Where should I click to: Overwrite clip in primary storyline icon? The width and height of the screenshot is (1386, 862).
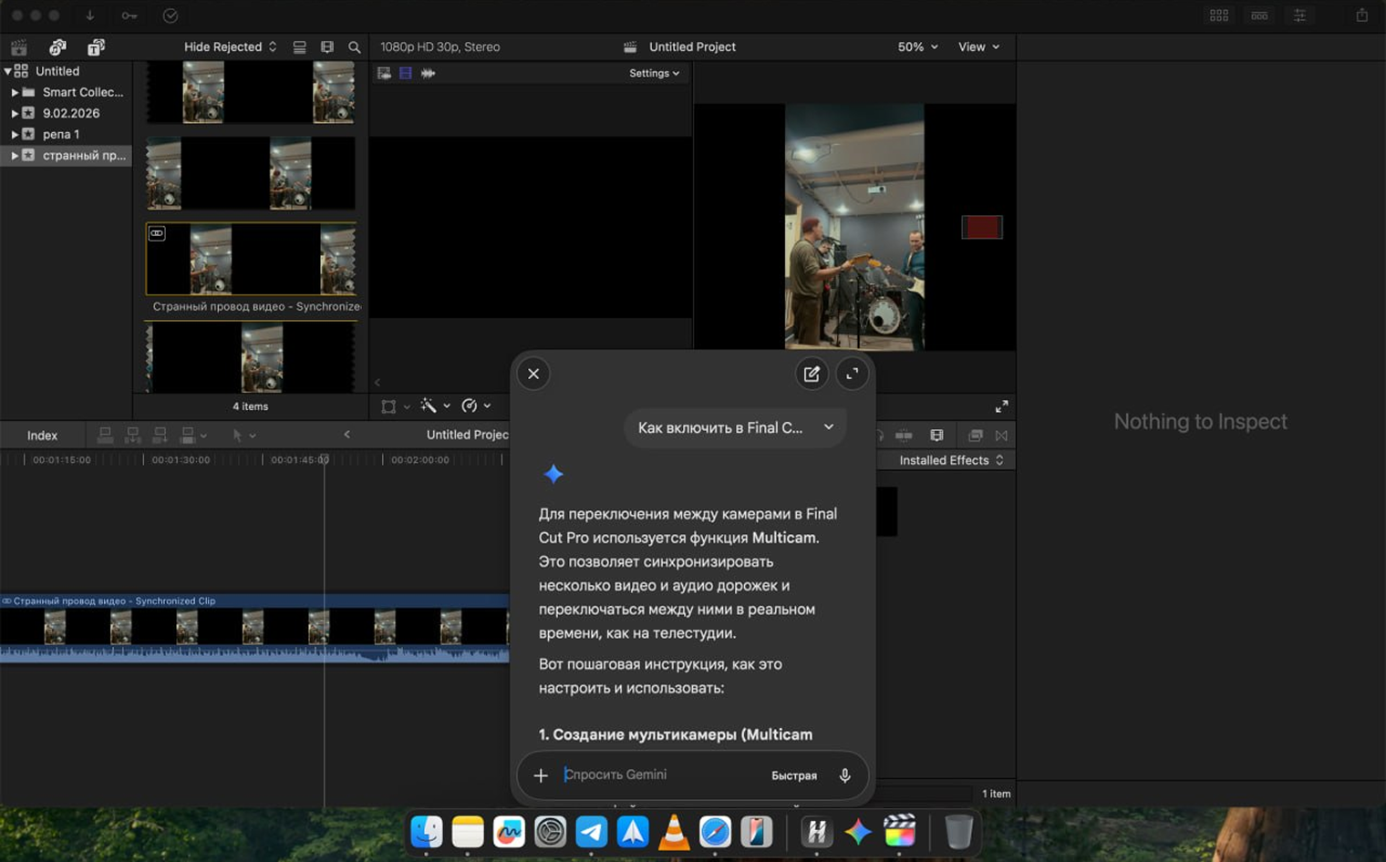point(188,436)
